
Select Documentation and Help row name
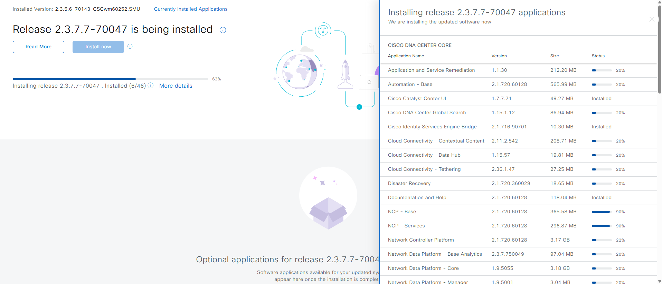[x=417, y=197]
